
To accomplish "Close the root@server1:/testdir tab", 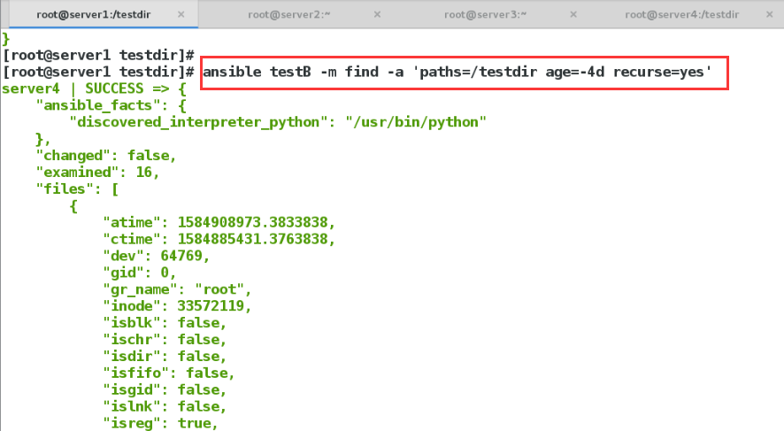I will 181,14.
